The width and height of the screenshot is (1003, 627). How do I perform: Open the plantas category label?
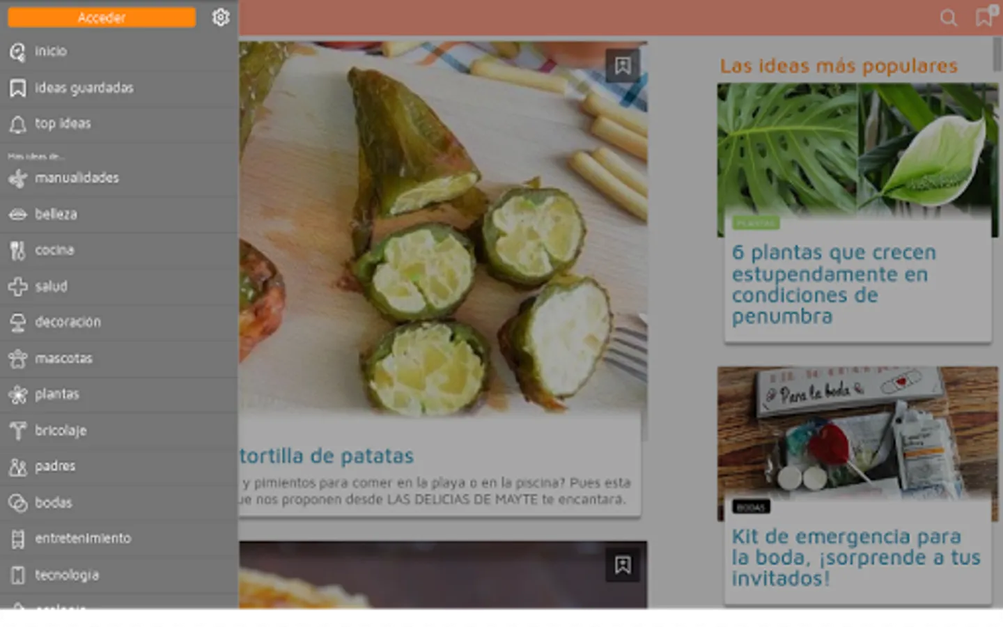(x=56, y=394)
